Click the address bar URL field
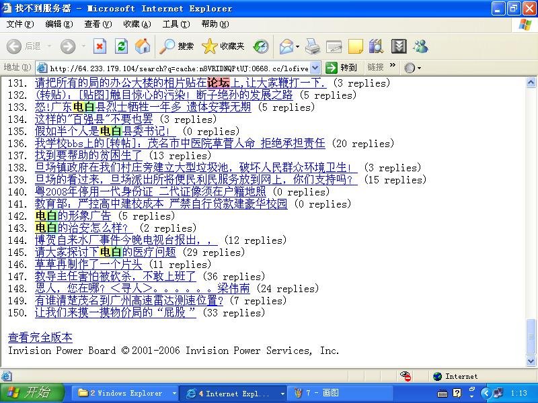538x403 pixels. click(178, 68)
